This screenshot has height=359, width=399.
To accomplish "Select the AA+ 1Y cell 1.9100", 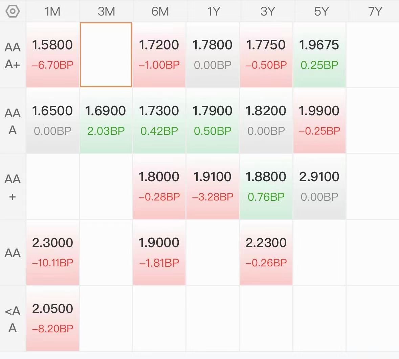I will click(213, 186).
